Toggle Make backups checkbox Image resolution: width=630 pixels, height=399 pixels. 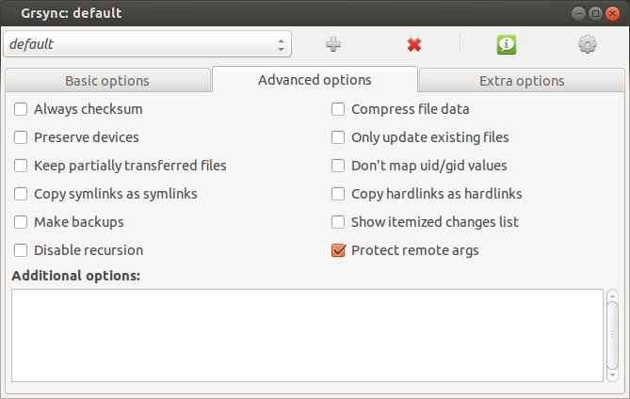pos(21,222)
